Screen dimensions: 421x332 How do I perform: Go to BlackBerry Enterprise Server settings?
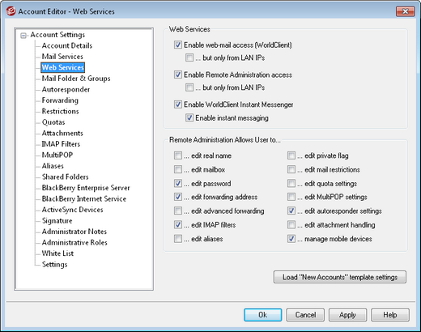point(86,188)
